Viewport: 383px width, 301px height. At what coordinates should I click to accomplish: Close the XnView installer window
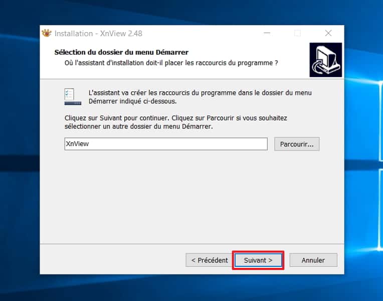pos(328,33)
